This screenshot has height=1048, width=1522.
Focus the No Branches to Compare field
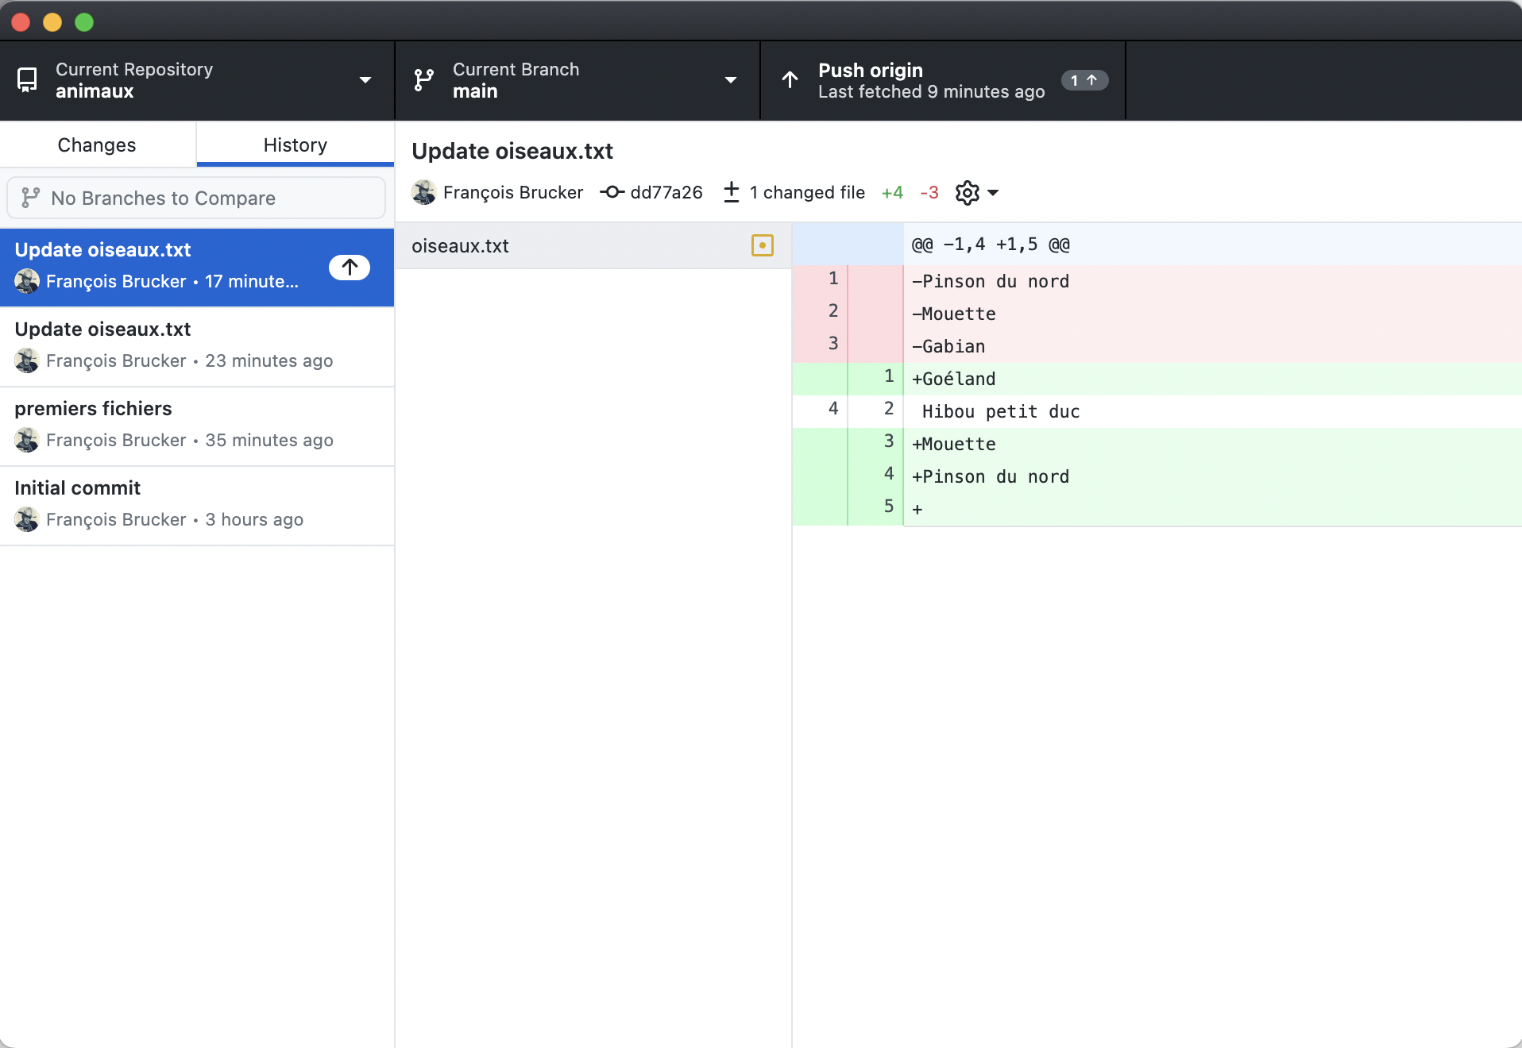196,198
